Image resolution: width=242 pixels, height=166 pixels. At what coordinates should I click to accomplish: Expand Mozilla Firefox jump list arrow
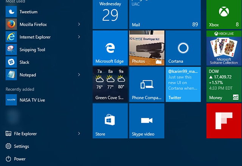coord(79,24)
